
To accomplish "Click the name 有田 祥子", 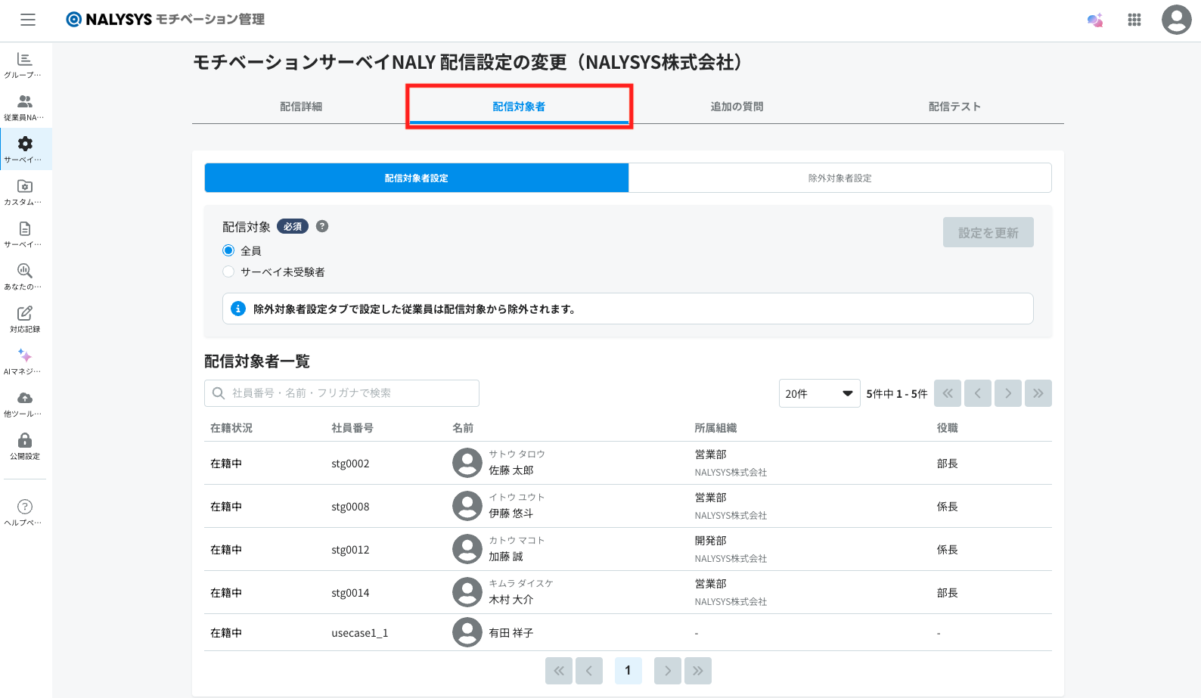I will 511,633.
